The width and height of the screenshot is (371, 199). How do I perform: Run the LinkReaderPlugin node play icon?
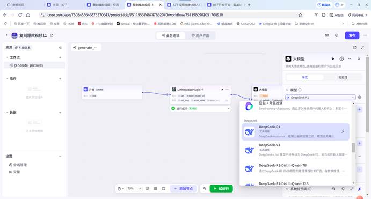point(222,90)
